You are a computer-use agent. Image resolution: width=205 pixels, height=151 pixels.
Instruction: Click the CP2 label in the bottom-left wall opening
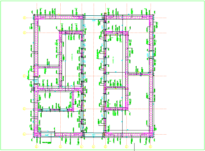click(47, 135)
